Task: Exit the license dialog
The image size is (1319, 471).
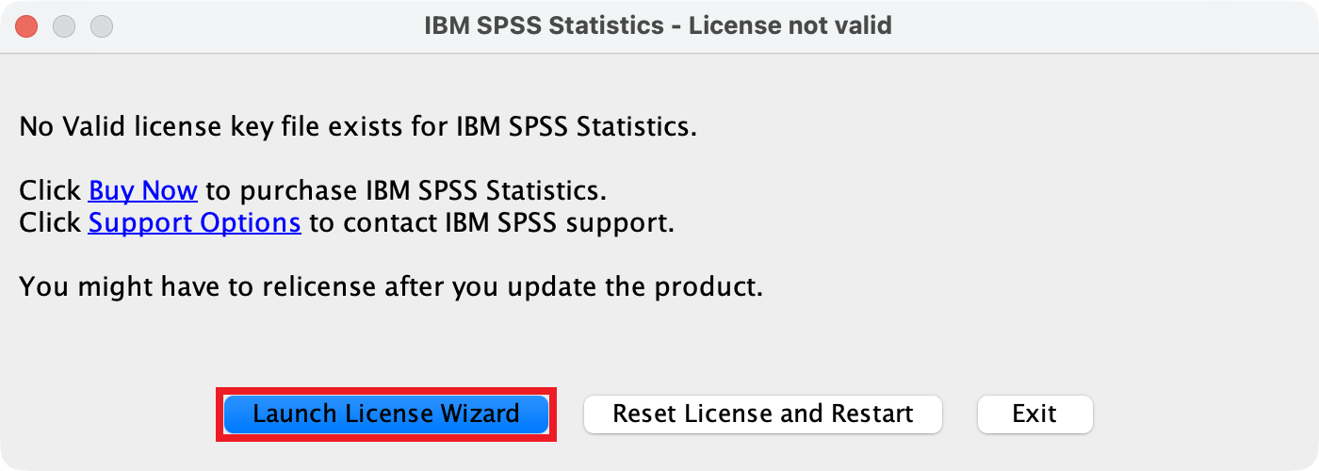Action: 1035,414
